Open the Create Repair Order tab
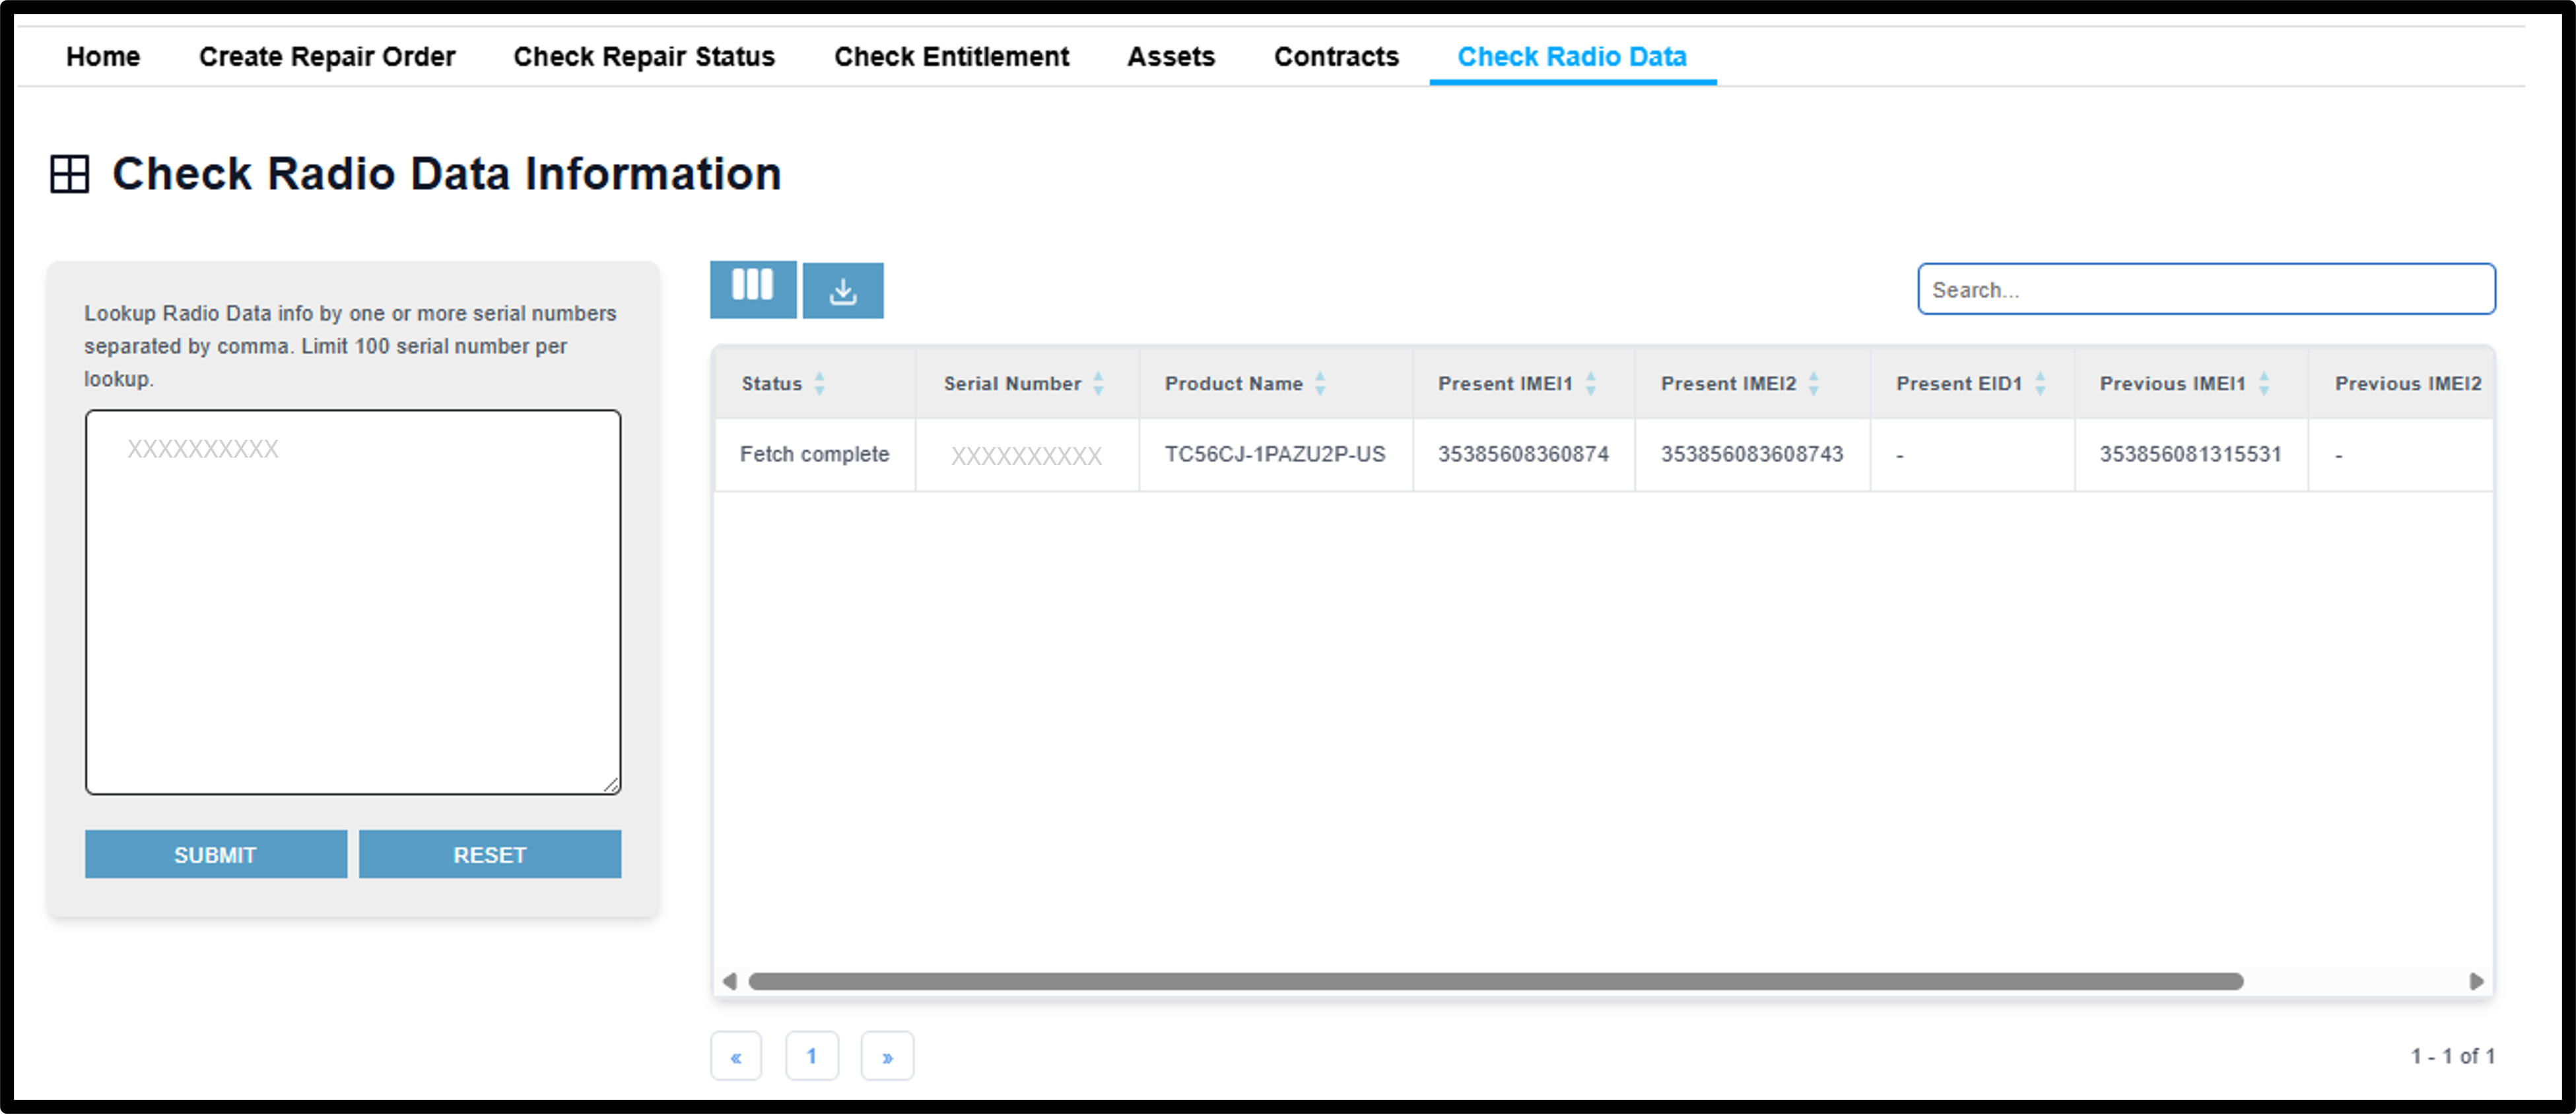This screenshot has width=2576, height=1114. 327,57
